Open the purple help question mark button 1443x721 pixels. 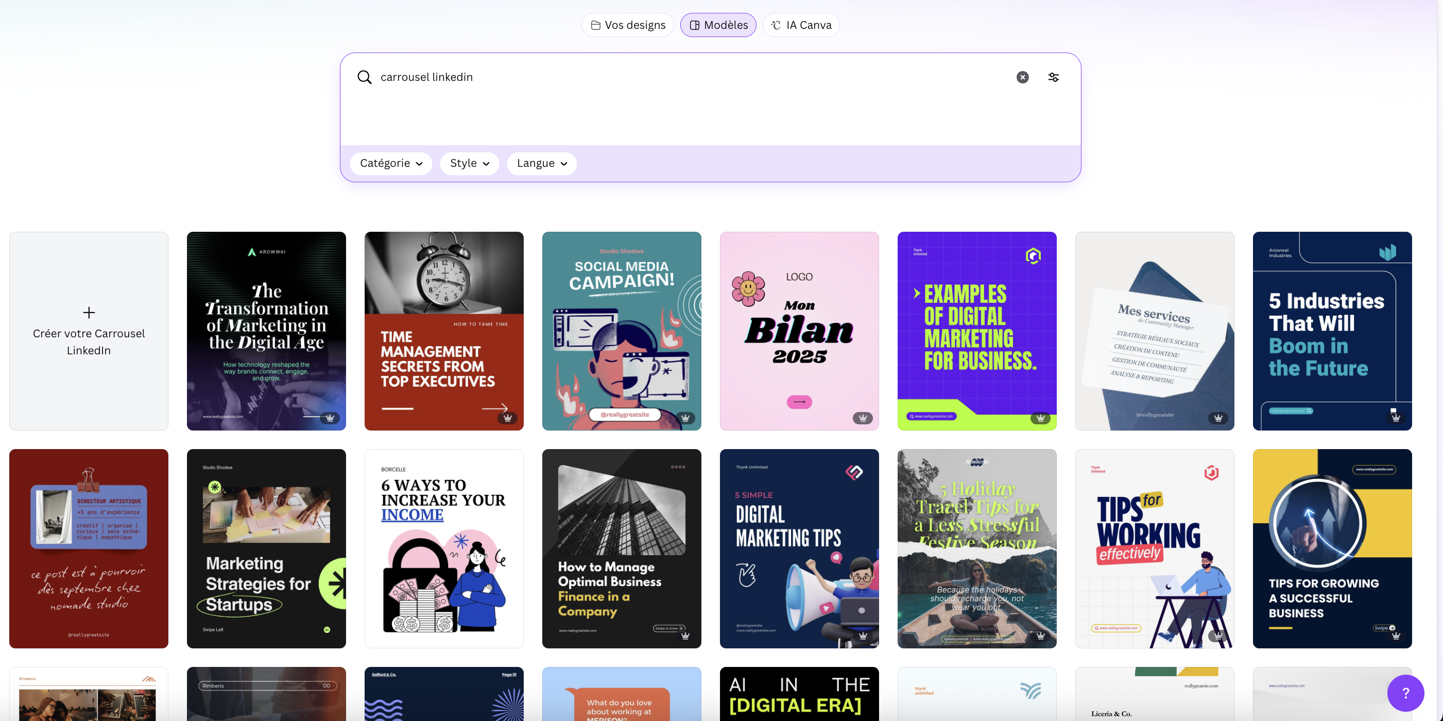click(x=1405, y=693)
